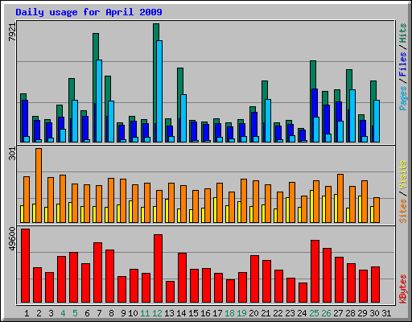Click the 49600 KBytes axis value

(12, 238)
